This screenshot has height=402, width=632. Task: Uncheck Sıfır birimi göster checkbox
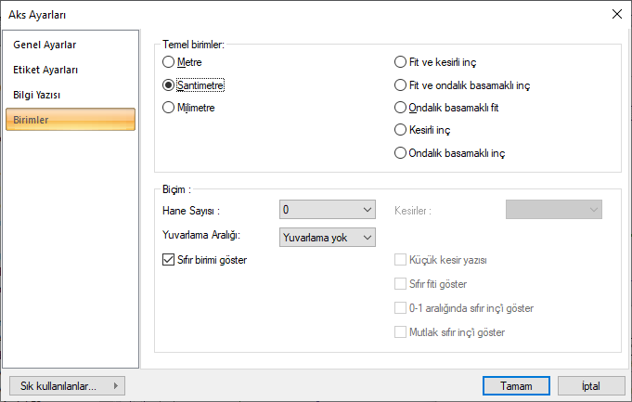pyautogui.click(x=168, y=259)
